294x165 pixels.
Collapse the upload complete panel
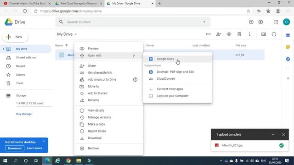273,134
